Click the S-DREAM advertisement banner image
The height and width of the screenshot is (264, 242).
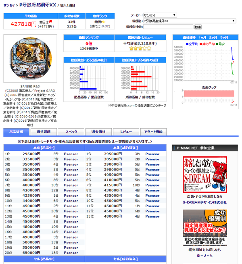click(x=205, y=175)
